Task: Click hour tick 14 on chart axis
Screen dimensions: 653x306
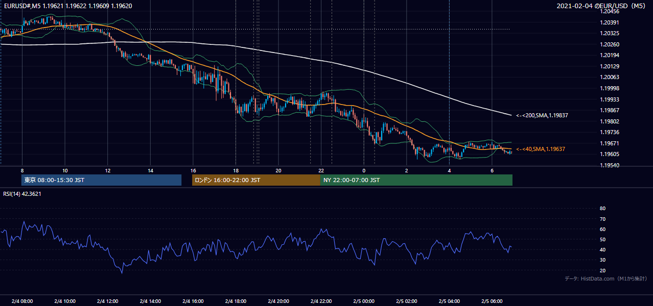Action: (x=150, y=170)
